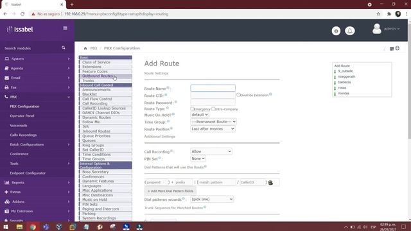Click the Windows Start button

(6, 227)
